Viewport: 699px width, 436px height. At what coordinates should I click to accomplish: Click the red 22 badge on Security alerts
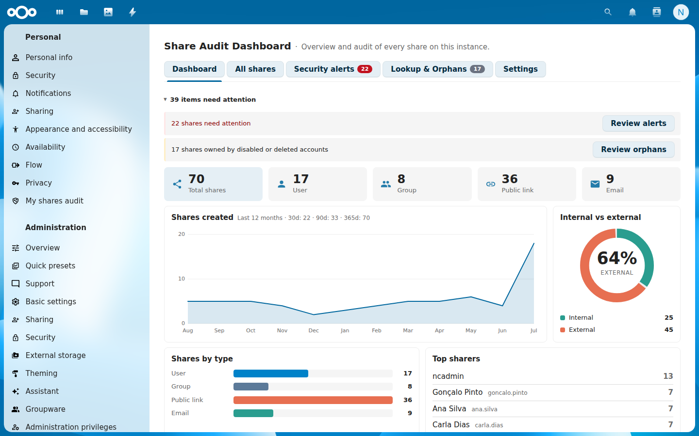click(x=365, y=69)
